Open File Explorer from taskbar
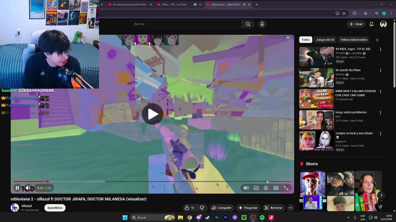396x222 pixels. click(180, 218)
